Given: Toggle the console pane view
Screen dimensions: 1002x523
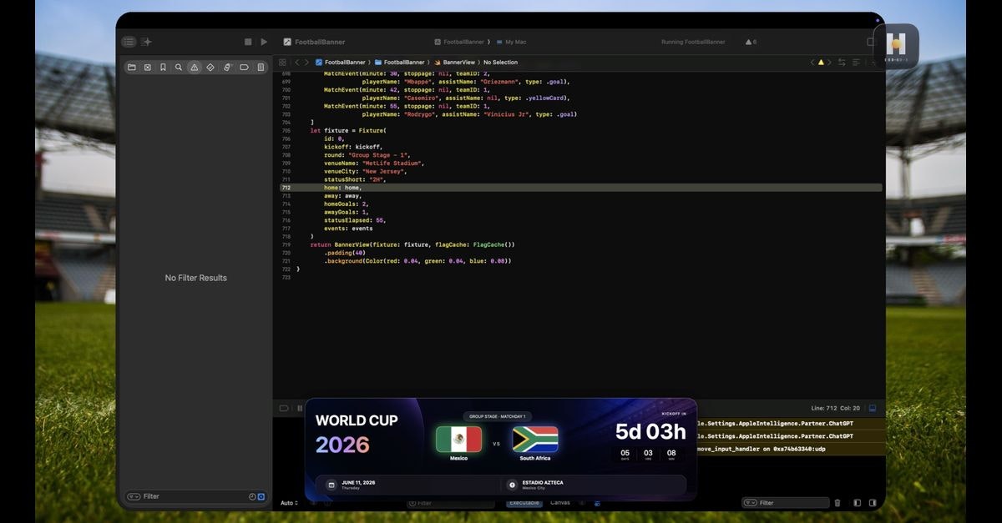Looking at the screenshot, I should (873, 503).
